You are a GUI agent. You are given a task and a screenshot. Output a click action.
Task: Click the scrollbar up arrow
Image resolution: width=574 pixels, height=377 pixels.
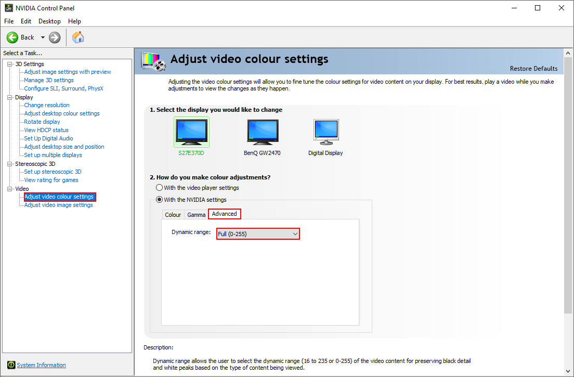(568, 54)
